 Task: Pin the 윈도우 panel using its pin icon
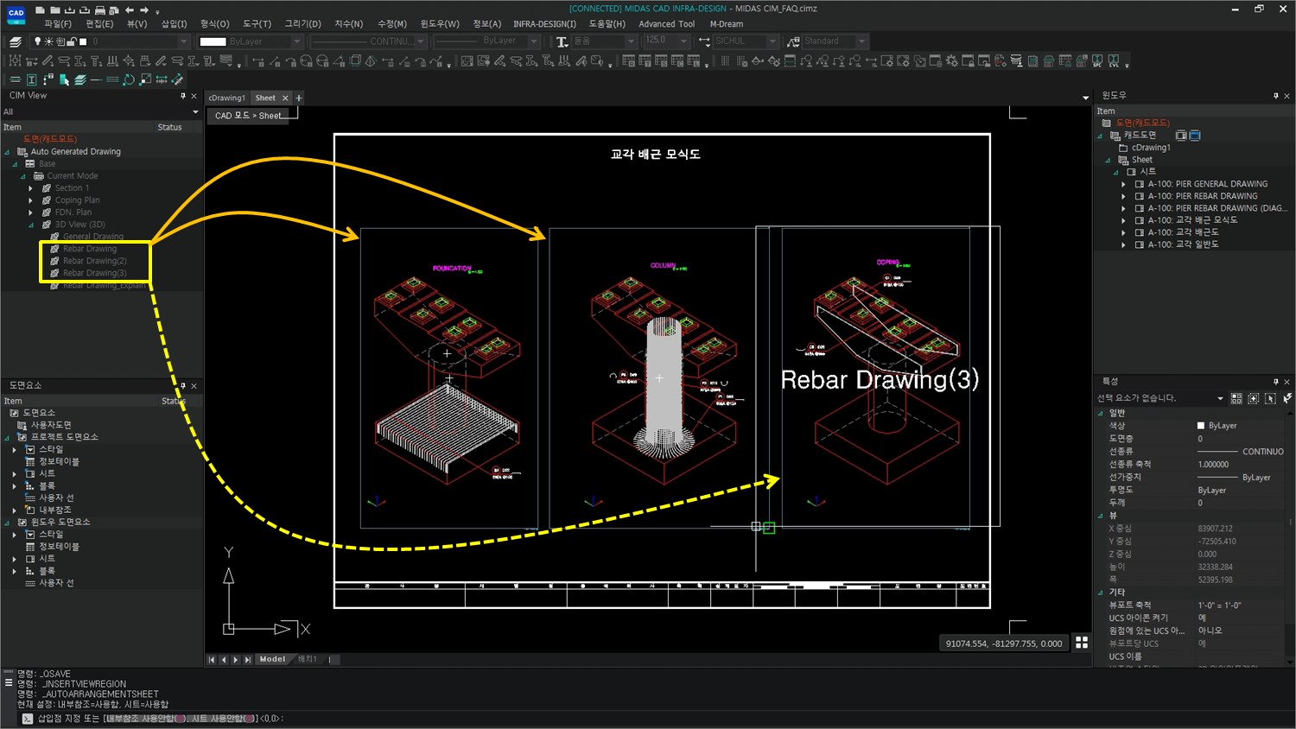1276,95
